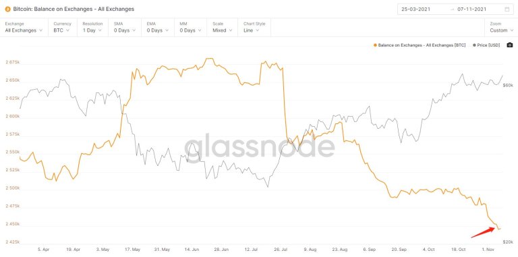Click the orange Bitcoin logo icon
The image size is (518, 257).
coord(7,9)
